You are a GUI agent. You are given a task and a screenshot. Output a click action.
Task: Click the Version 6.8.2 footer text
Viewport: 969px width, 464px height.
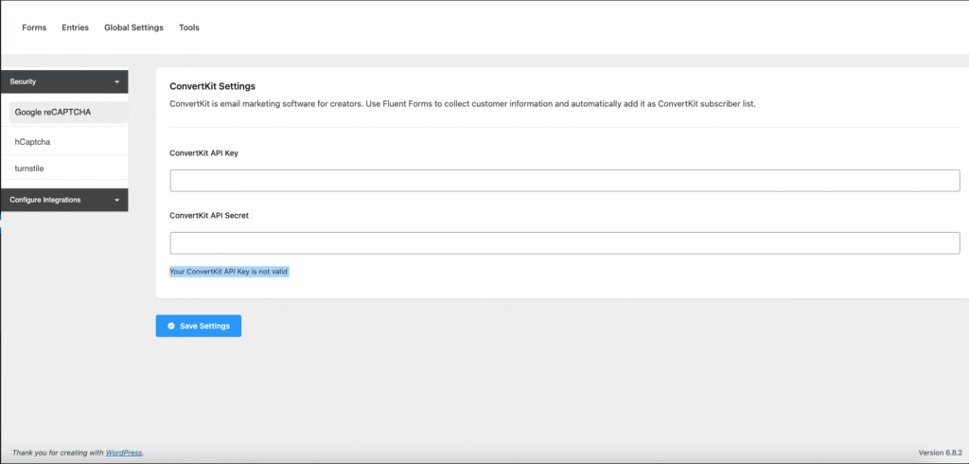click(x=940, y=453)
